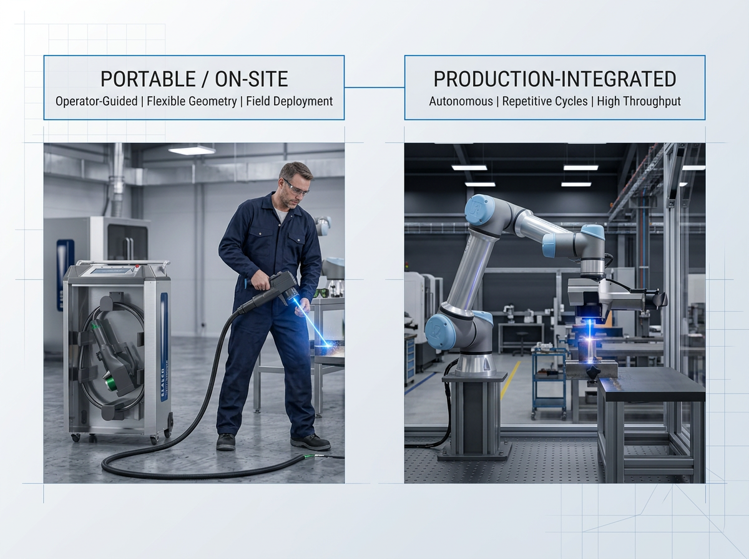Click the PORTABLE / ON-SITE heading

point(194,79)
